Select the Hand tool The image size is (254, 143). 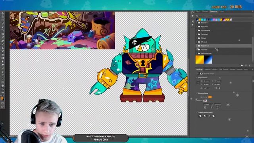click(x=3, y=85)
